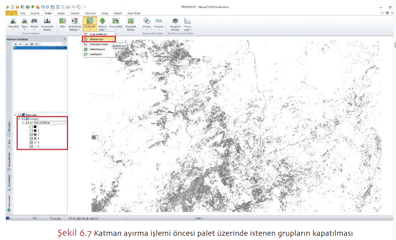
Task: Collapse the Referanslar tree node
Action: pos(15,115)
